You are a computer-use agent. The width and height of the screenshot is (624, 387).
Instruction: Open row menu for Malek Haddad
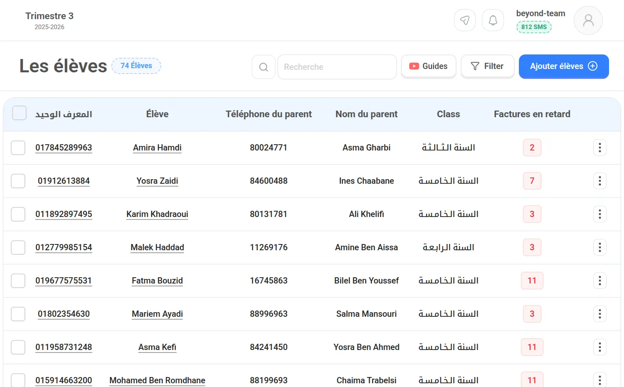coord(600,247)
